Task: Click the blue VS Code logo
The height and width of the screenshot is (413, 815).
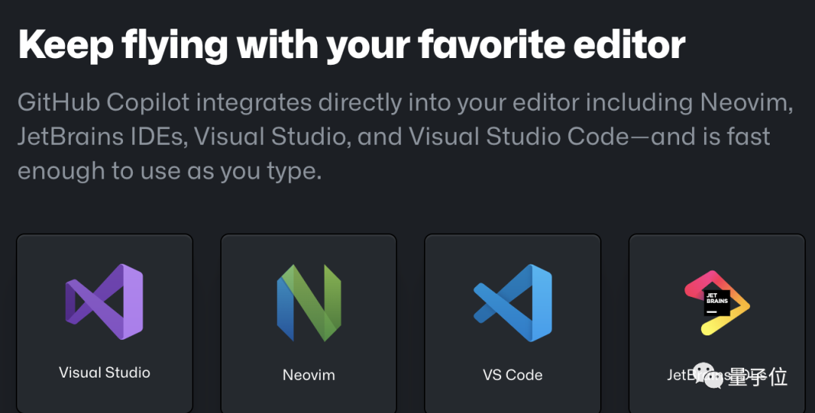Action: tap(512, 303)
